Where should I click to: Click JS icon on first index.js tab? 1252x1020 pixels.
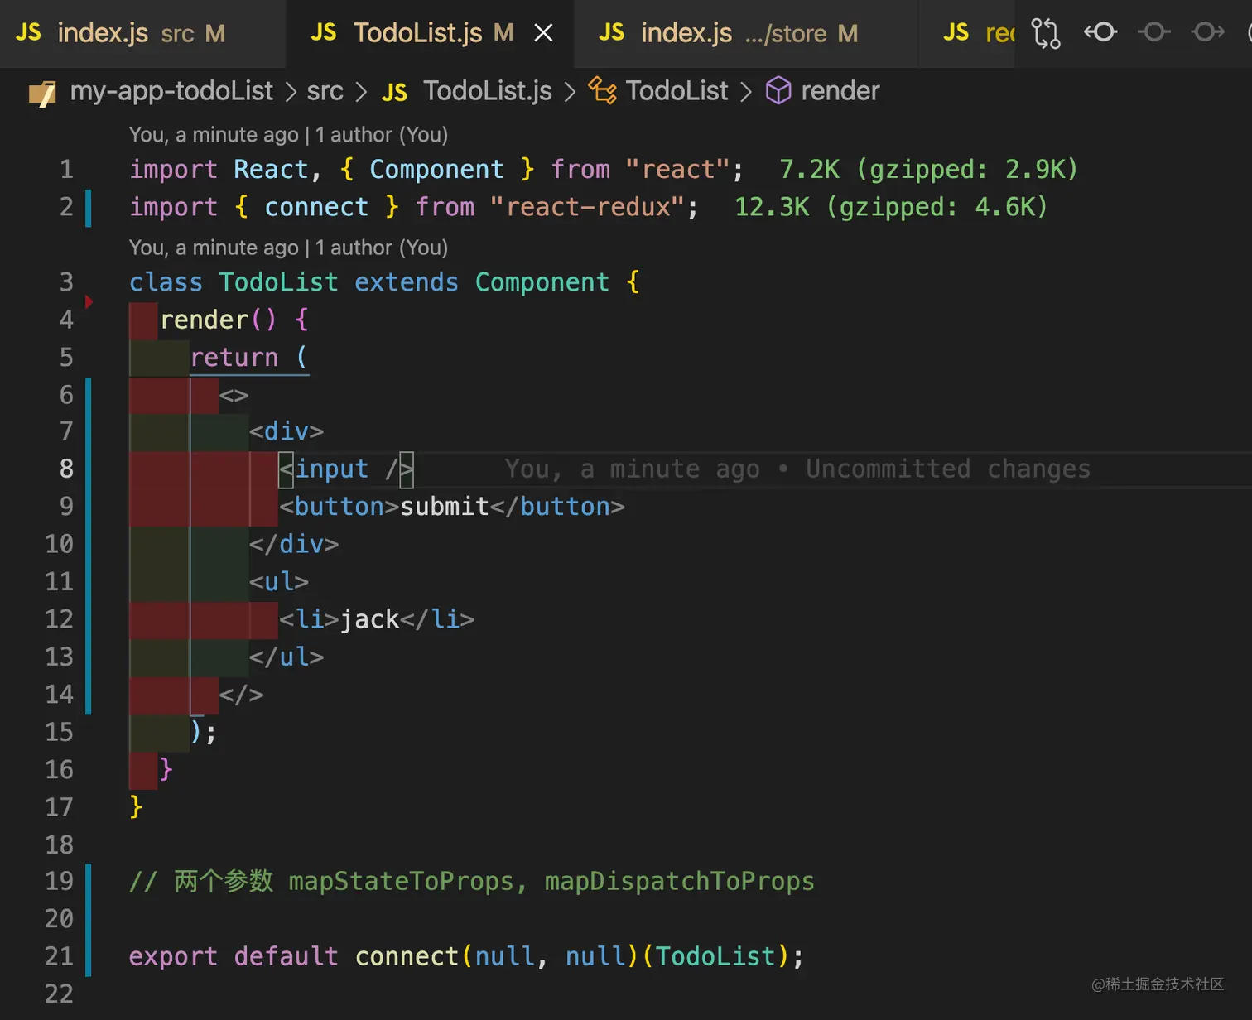click(x=28, y=32)
